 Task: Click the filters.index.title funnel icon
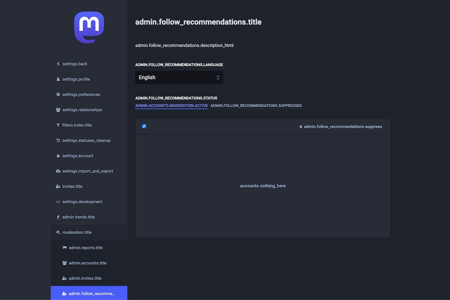coord(58,125)
